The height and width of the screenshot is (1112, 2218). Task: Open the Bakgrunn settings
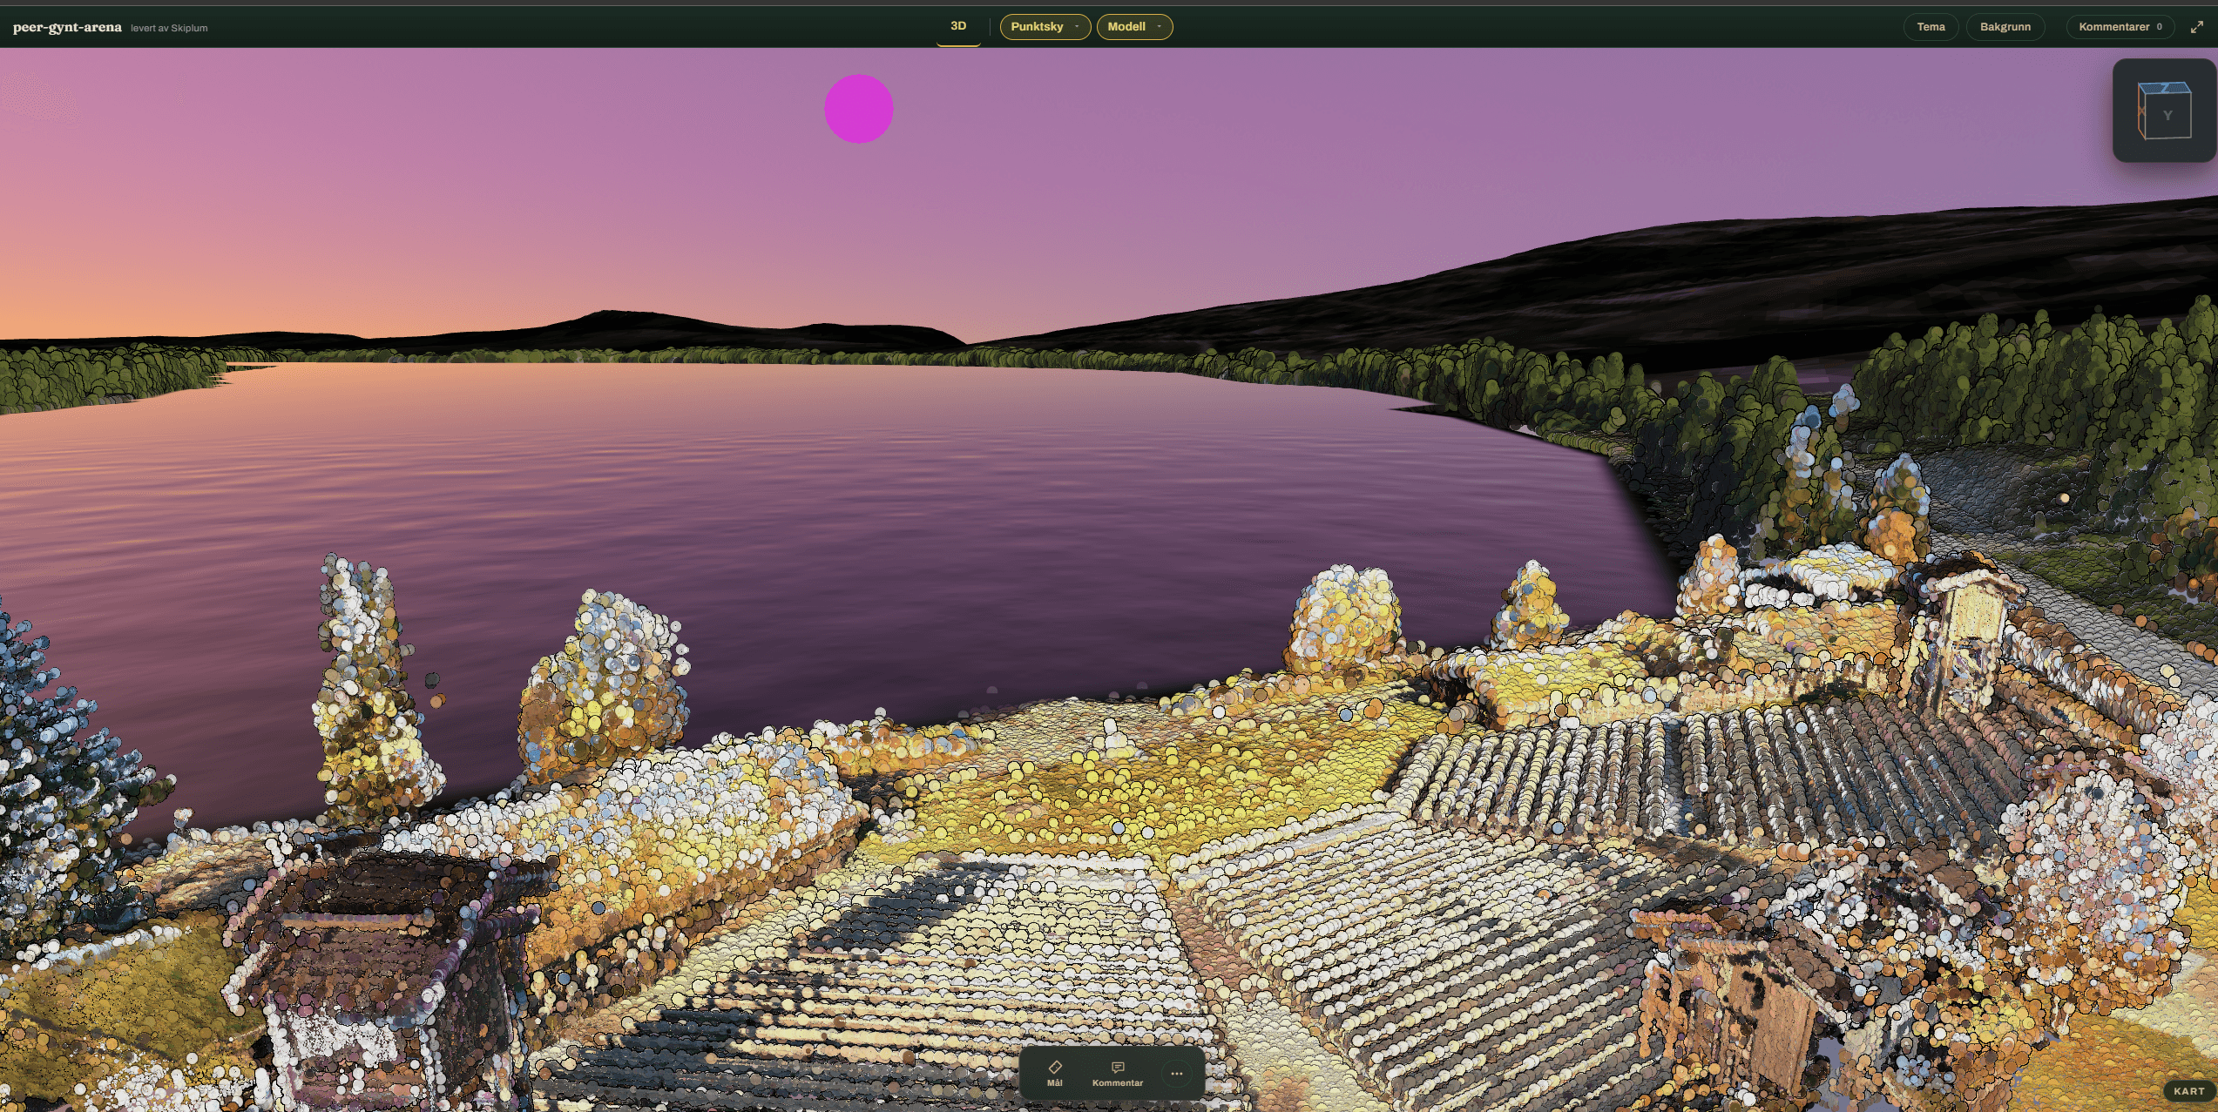[2005, 27]
